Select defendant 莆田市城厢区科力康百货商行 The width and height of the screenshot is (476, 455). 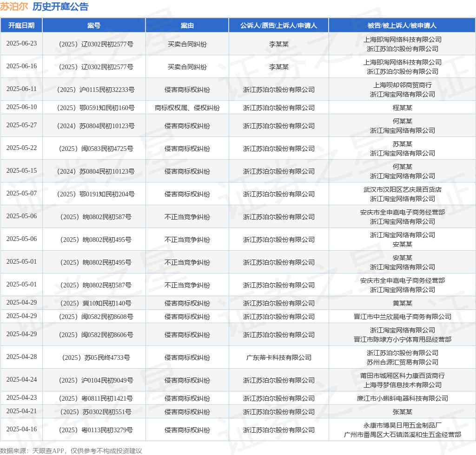402,376
